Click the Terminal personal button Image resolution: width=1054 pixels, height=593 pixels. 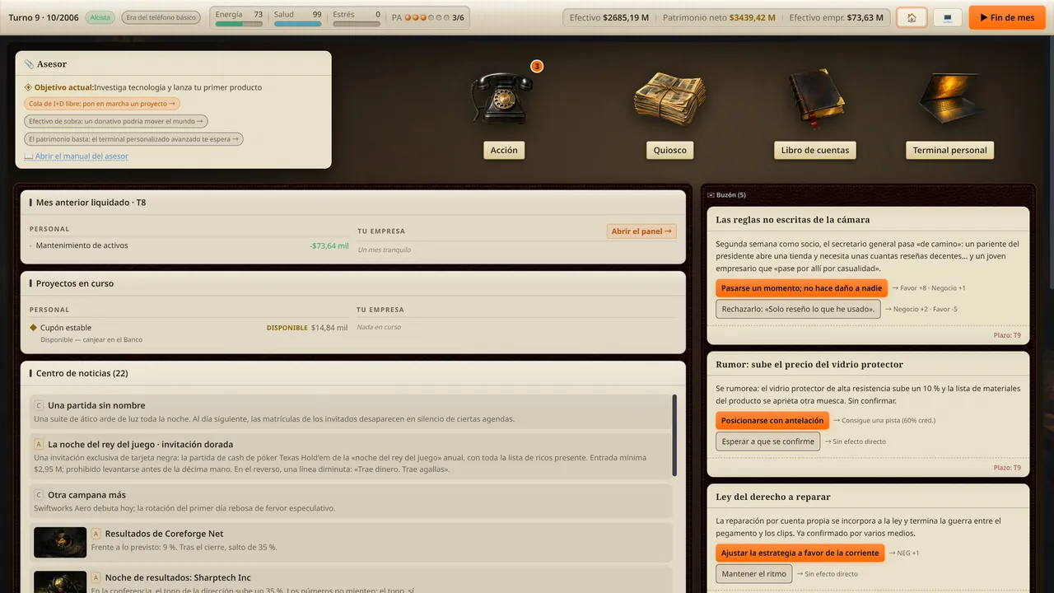coord(949,150)
